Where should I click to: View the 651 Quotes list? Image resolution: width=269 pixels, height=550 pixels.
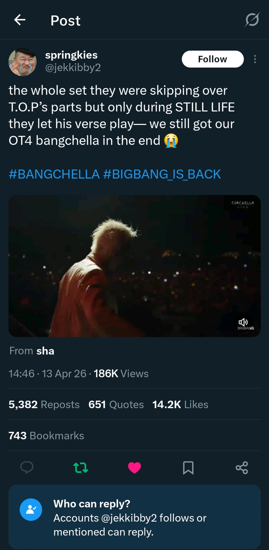point(116,405)
